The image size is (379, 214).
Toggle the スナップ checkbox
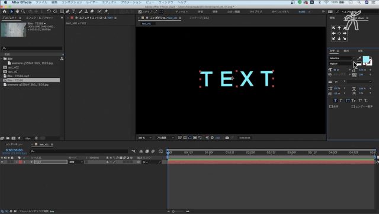click(140, 12)
